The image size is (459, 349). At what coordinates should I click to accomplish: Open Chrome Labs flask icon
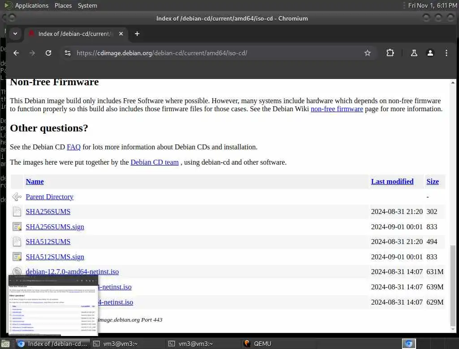point(414,53)
